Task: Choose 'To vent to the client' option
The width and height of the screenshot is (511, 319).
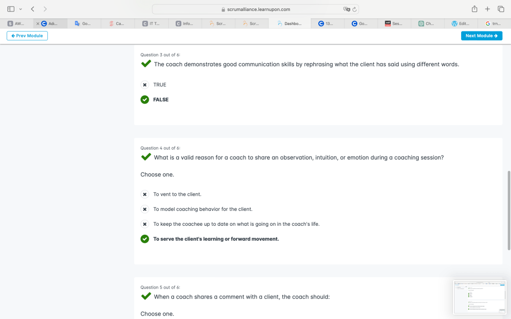Action: (x=145, y=194)
